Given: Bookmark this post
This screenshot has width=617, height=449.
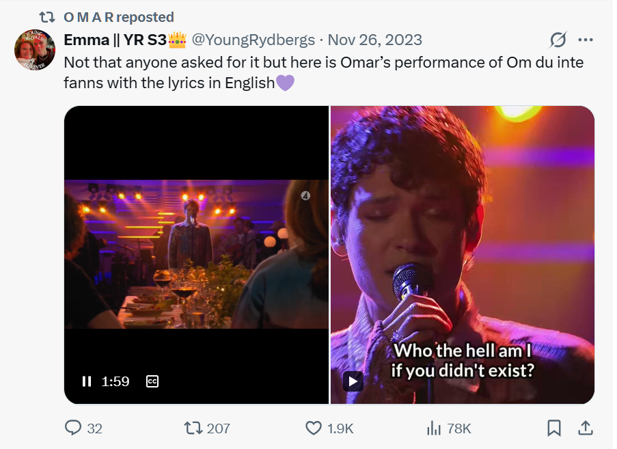Looking at the screenshot, I should (x=554, y=428).
